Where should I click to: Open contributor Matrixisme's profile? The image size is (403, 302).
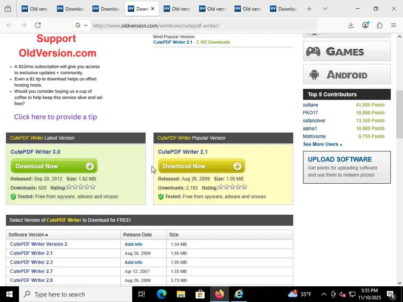314,136
